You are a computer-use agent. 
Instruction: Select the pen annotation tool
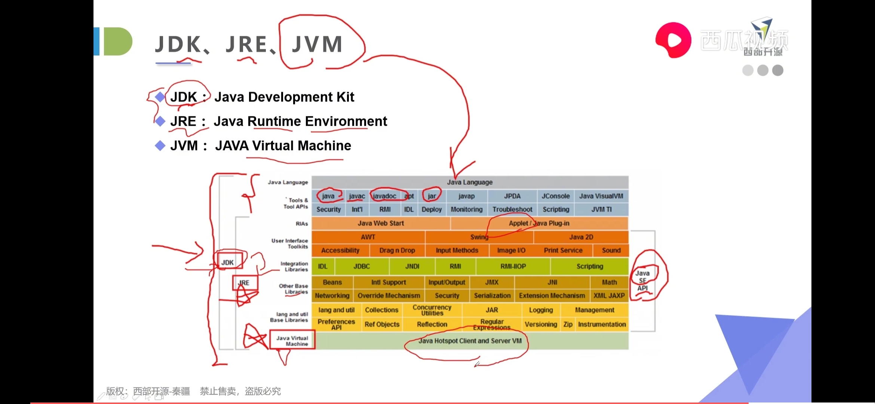101,397
